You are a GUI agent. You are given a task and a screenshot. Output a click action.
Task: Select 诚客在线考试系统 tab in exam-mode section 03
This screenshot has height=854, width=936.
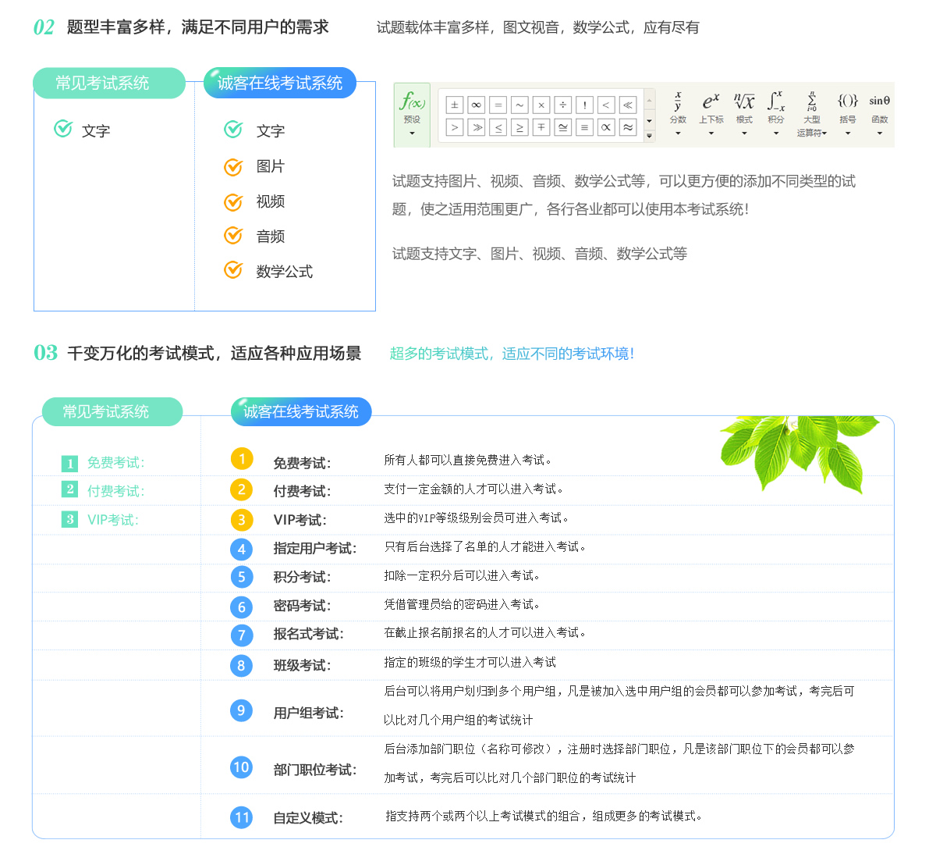click(301, 411)
